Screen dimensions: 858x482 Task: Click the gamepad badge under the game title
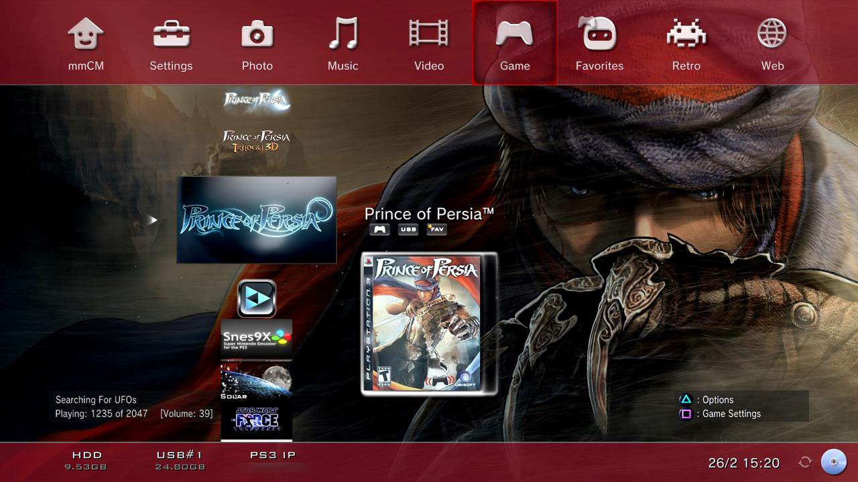point(380,230)
